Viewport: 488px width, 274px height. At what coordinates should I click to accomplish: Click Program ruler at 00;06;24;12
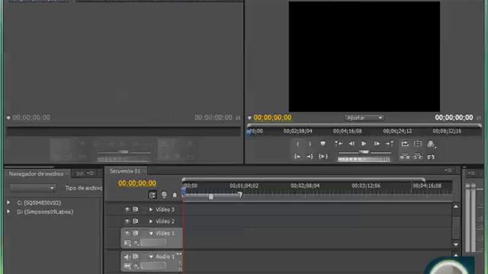tap(397, 131)
